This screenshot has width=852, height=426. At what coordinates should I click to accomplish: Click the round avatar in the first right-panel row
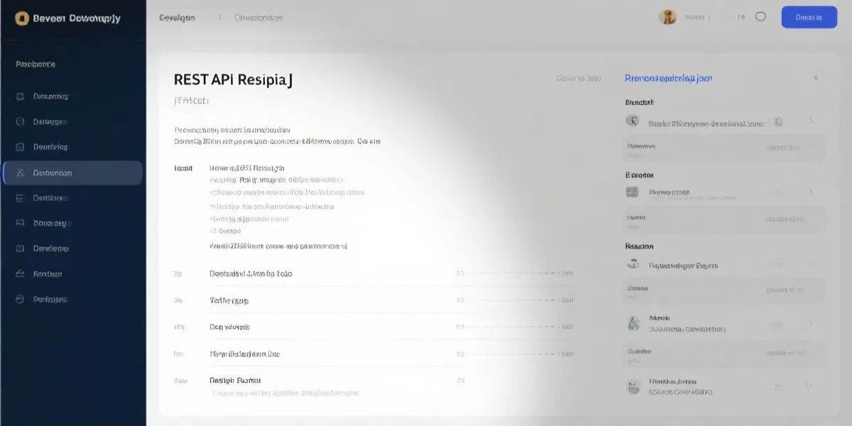pos(632,121)
